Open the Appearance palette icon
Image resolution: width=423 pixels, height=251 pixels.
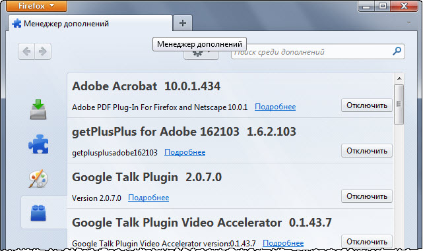(38, 179)
